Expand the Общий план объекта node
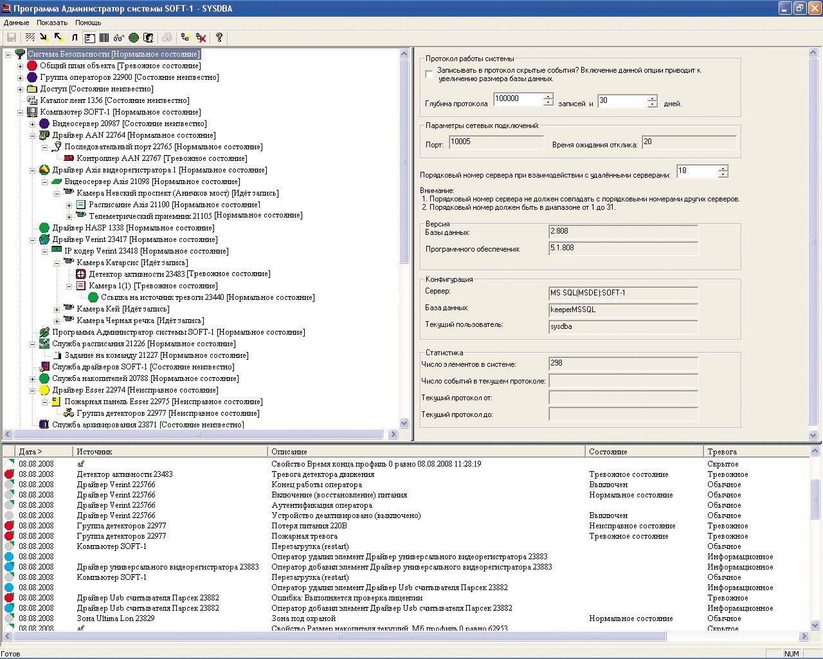 pos(20,66)
